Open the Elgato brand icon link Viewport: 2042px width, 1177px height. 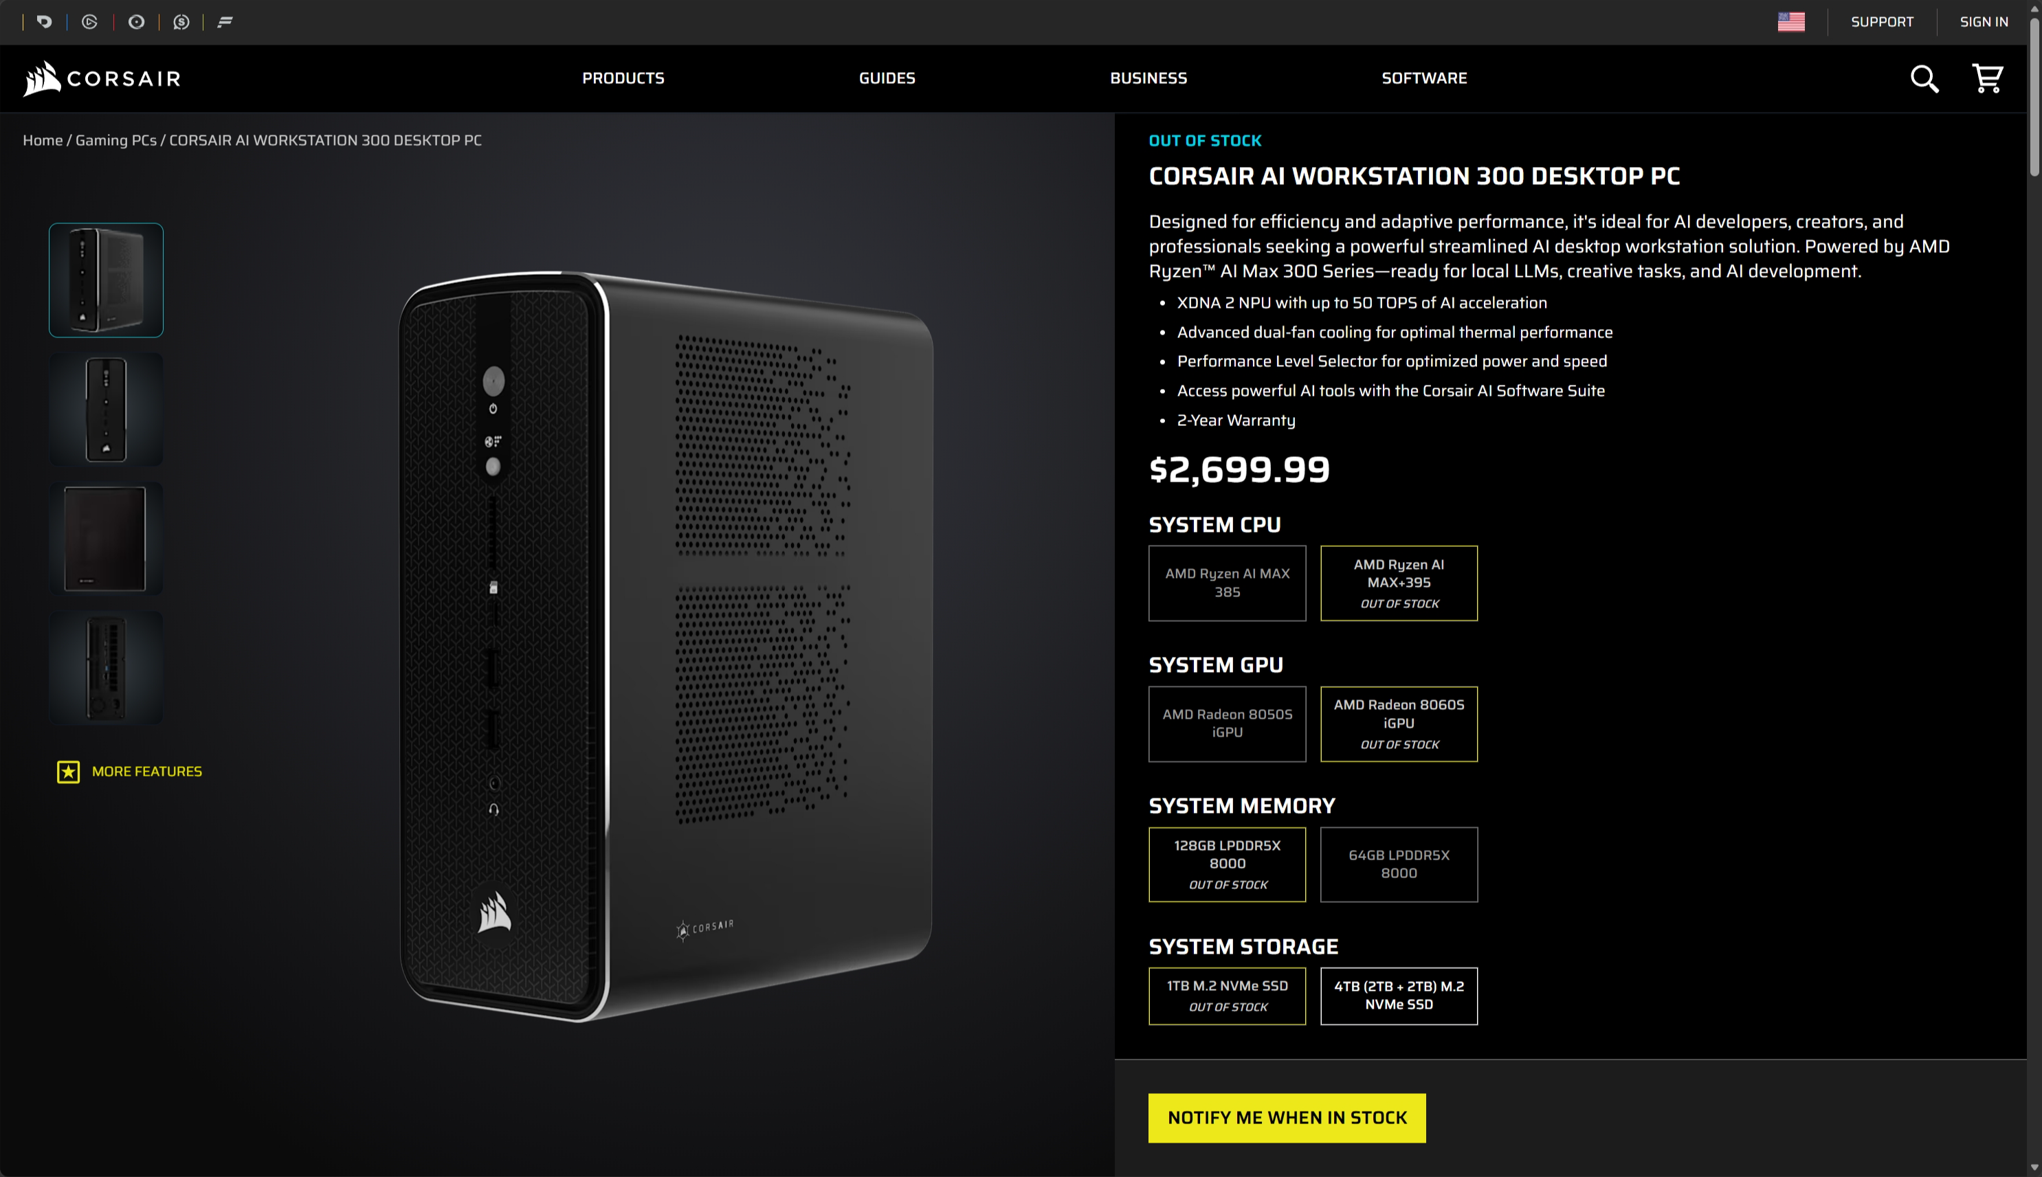(x=90, y=22)
